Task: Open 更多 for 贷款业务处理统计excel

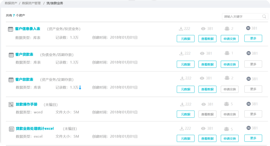Action: pyautogui.click(x=253, y=138)
